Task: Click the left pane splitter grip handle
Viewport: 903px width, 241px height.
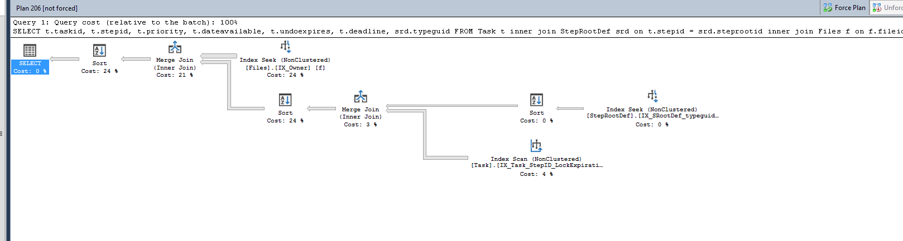Action: (2, 134)
